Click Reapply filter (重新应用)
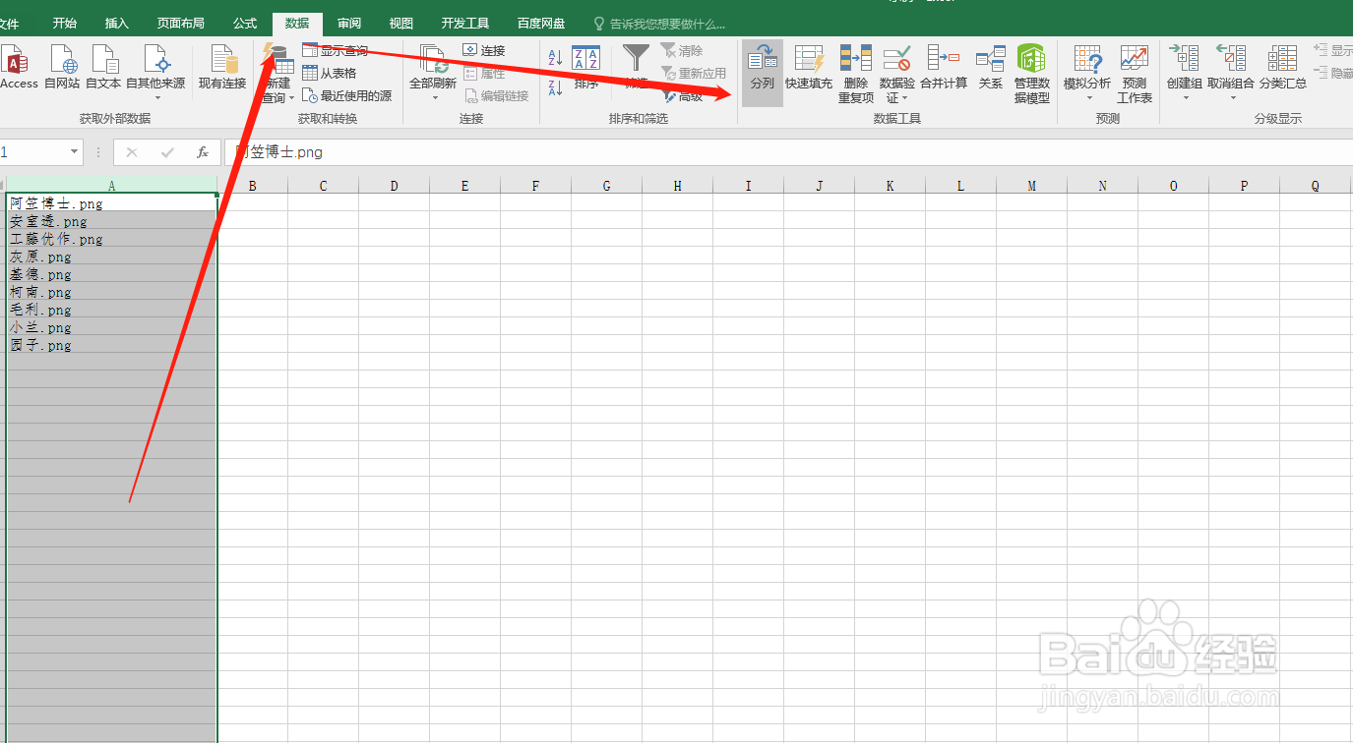This screenshot has width=1353, height=743. (694, 74)
